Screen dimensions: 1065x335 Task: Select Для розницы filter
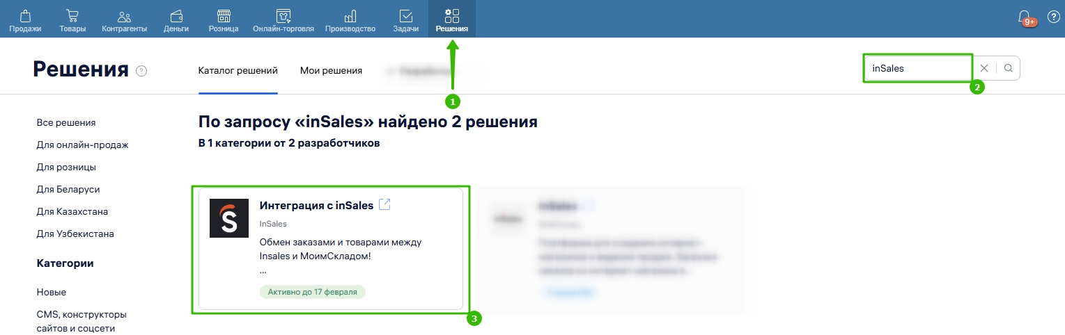(x=66, y=167)
